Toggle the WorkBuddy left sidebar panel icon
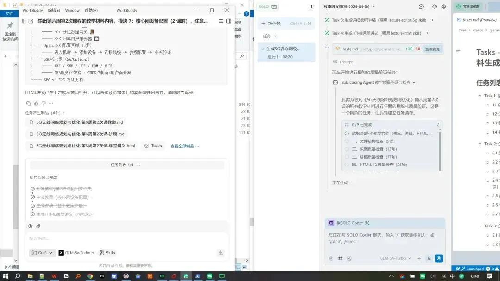The height and width of the screenshot is (281, 500). point(24,21)
